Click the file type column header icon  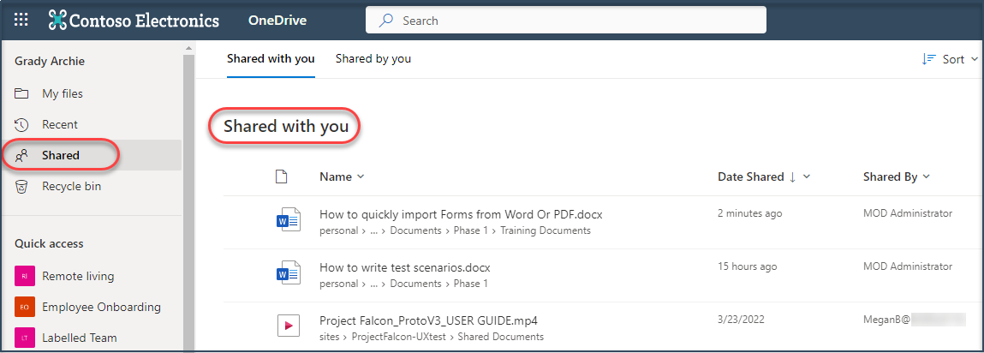(x=281, y=176)
